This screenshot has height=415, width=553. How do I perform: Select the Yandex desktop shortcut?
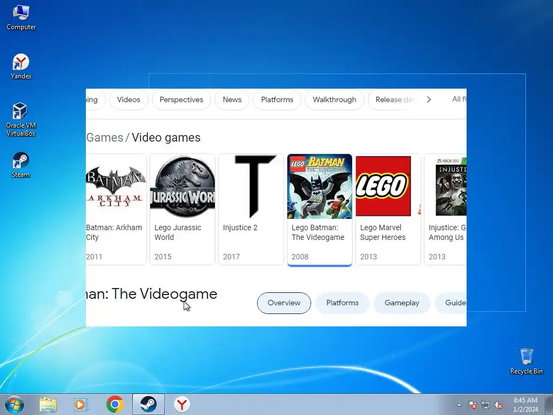tap(21, 66)
